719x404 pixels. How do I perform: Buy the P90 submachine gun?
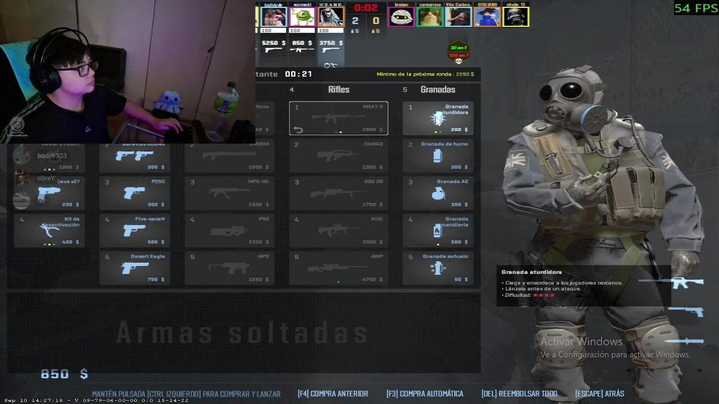[230, 231]
